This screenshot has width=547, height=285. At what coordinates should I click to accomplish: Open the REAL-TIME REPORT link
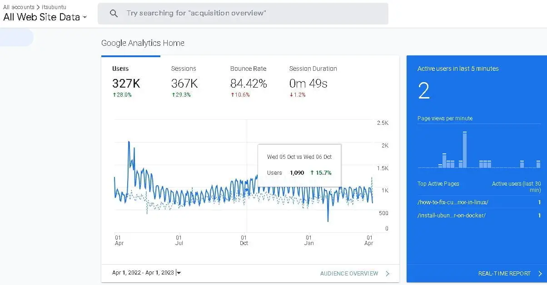[x=504, y=274]
